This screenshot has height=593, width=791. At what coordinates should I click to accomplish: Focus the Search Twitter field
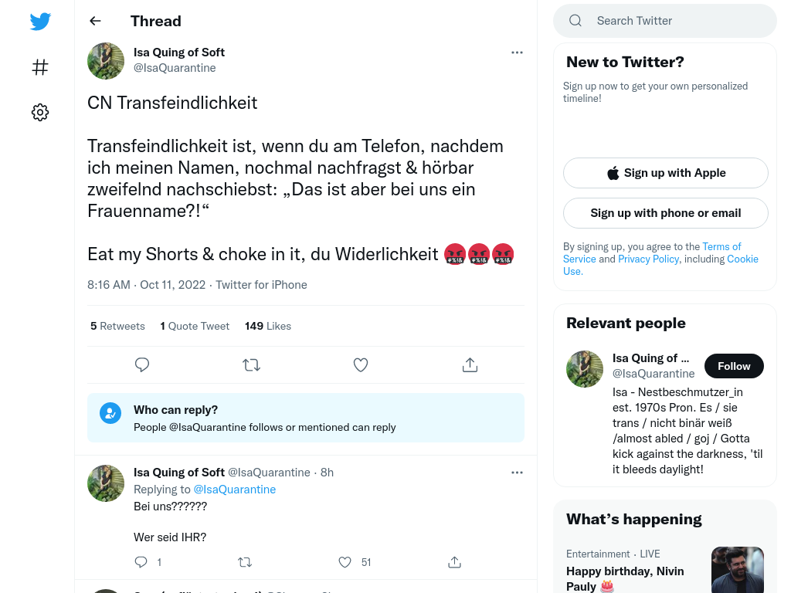tap(665, 21)
